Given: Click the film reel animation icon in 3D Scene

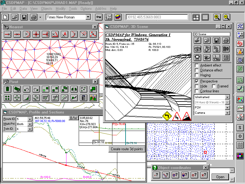Looking at the screenshot, I should (x=226, y=49).
